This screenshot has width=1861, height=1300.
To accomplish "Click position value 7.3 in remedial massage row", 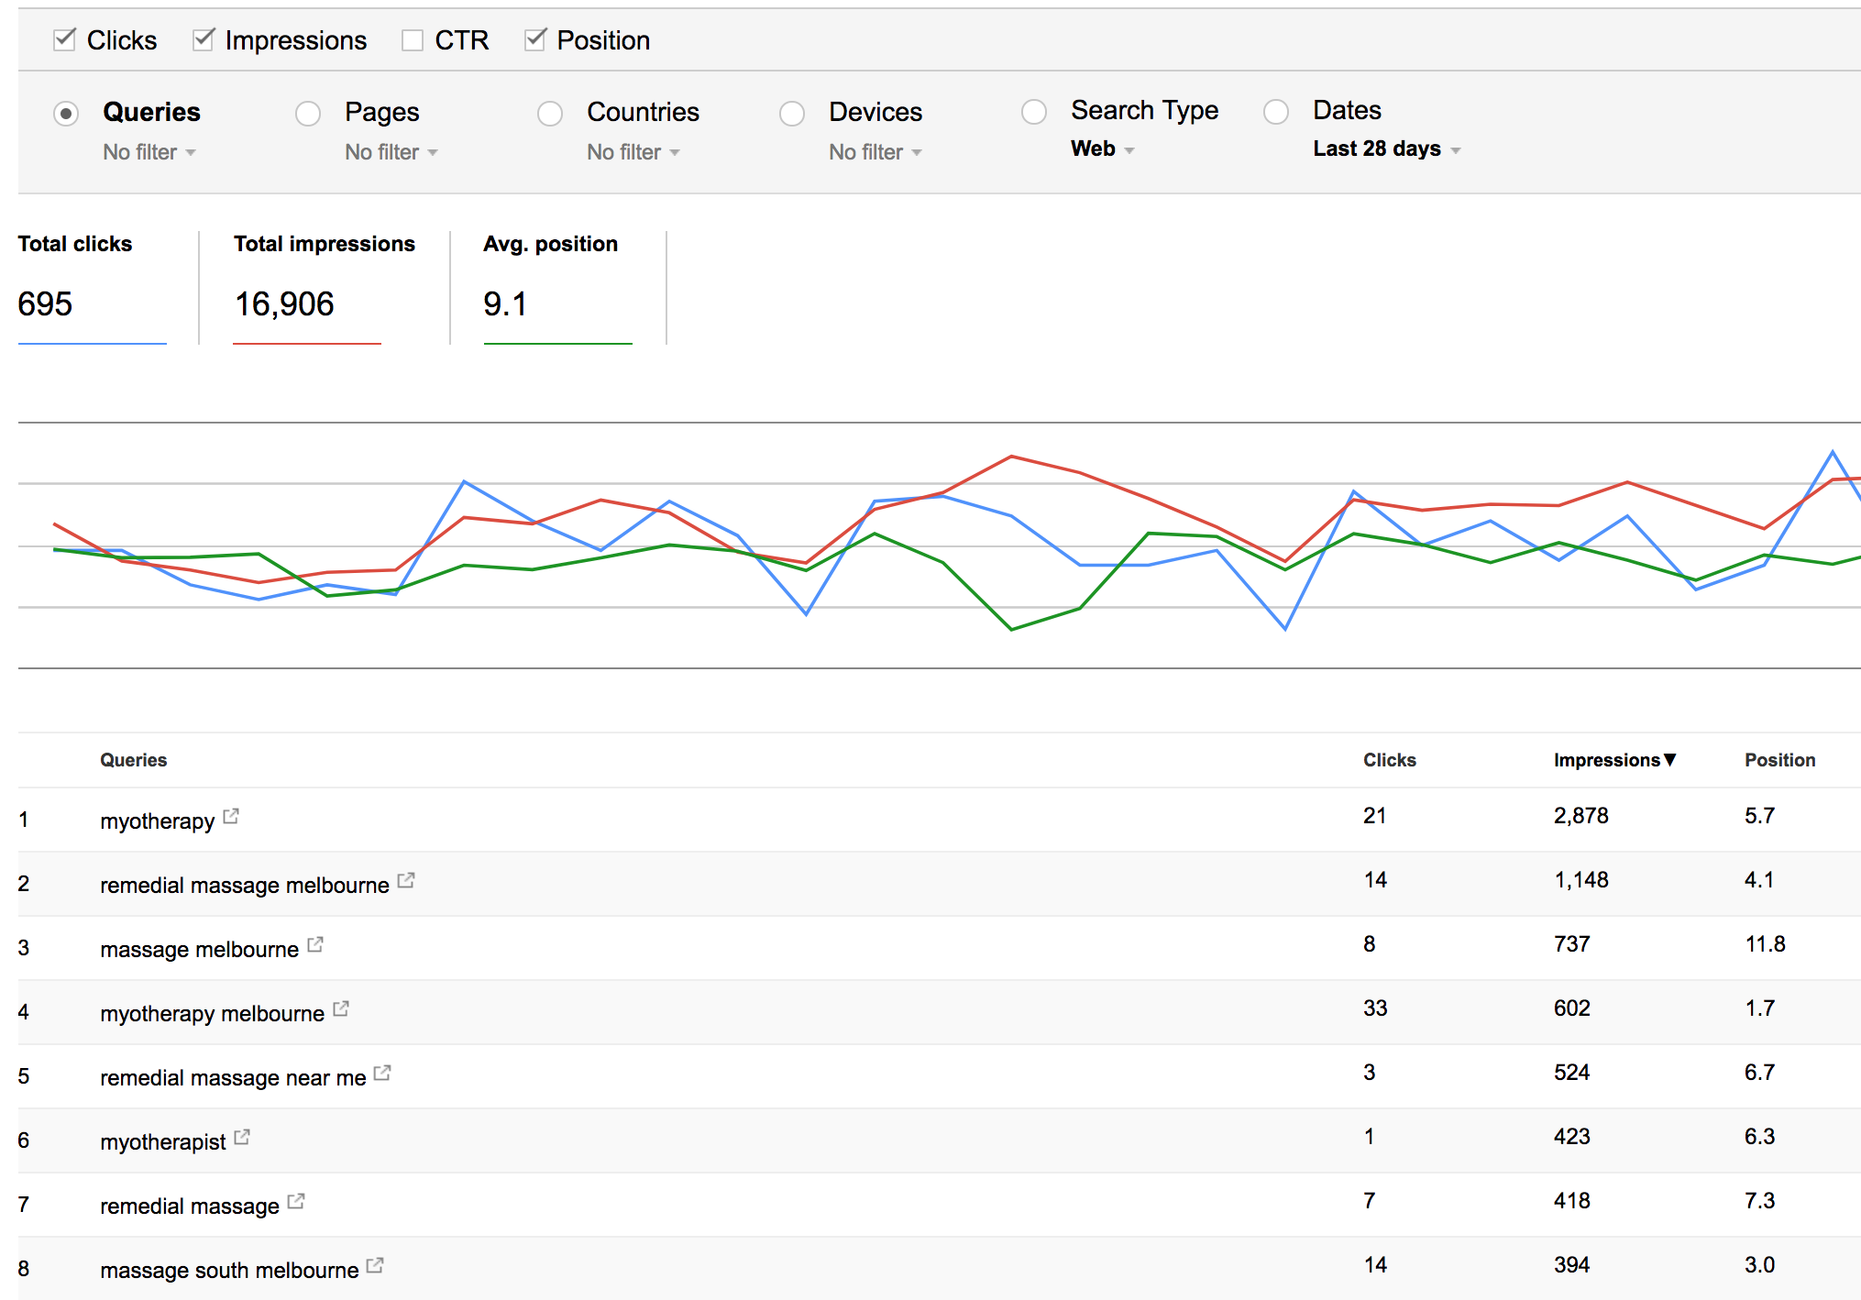I will [1760, 1200].
